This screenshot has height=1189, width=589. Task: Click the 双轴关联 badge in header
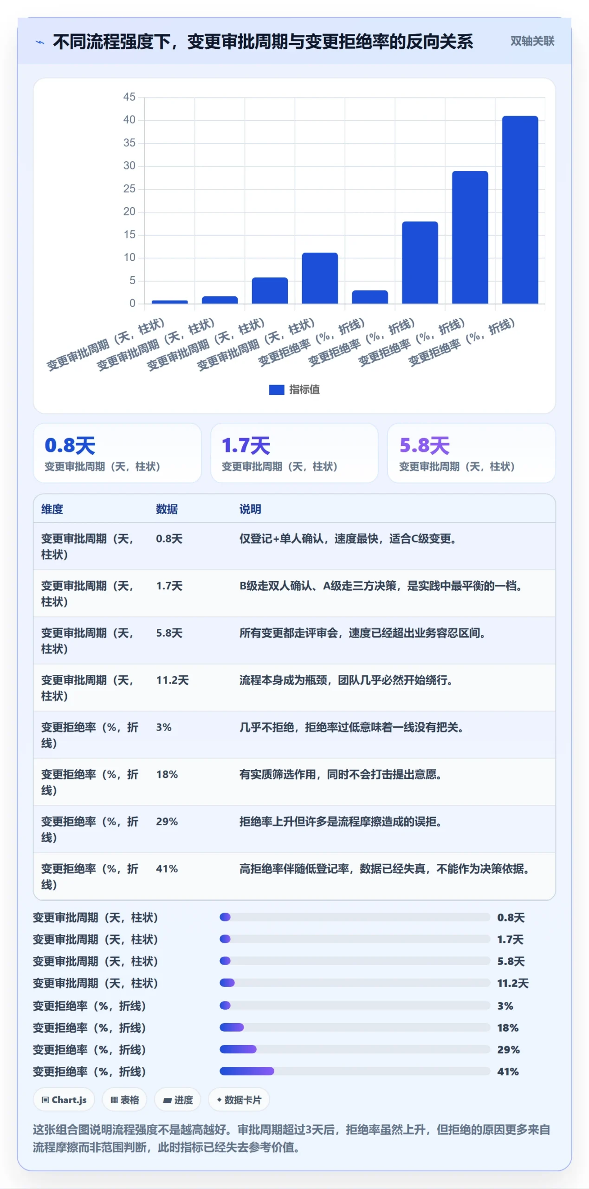[x=532, y=41]
